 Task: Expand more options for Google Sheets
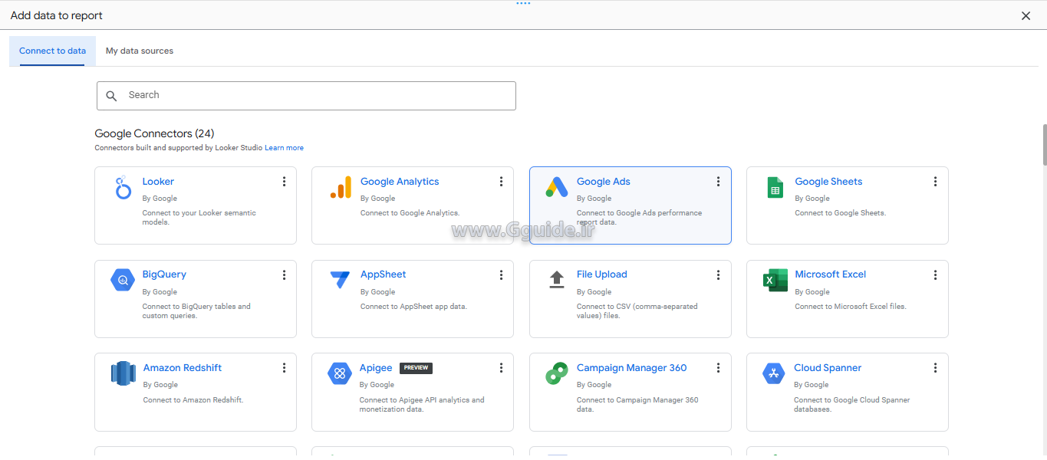935,182
